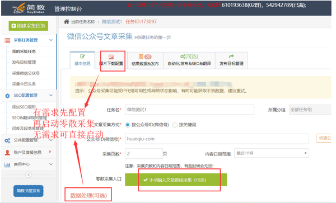Click the home icon in breadcrumb
Screen dimensions: 336x203
[x=67, y=21]
